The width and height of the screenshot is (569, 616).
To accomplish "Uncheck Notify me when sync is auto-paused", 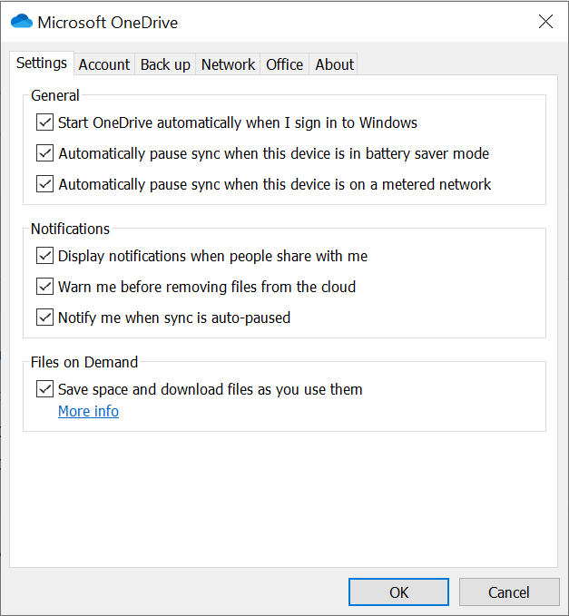I will (44, 318).
